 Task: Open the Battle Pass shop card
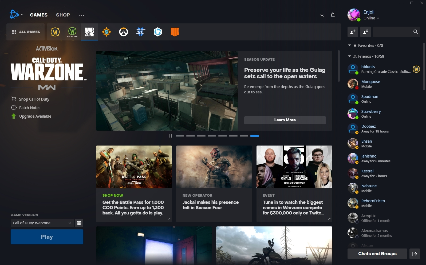[134, 184]
